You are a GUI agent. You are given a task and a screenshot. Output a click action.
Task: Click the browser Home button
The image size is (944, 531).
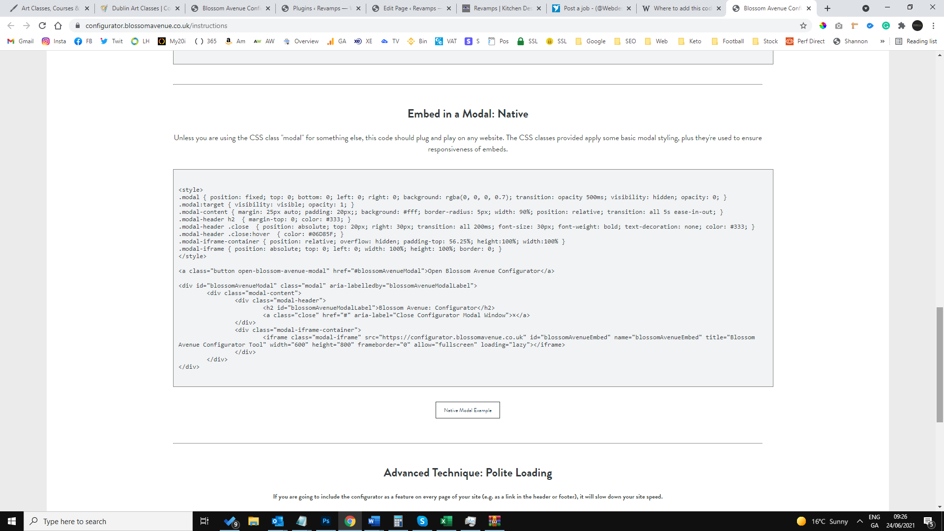tap(58, 26)
